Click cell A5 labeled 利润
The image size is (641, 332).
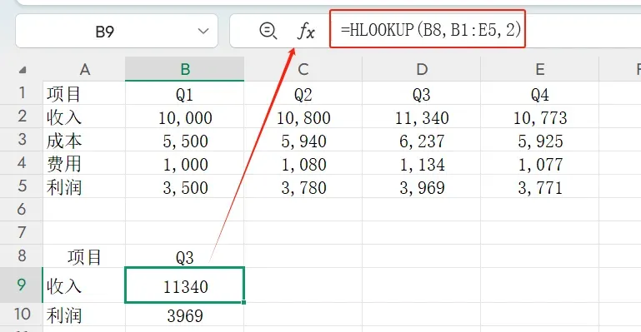[84, 186]
